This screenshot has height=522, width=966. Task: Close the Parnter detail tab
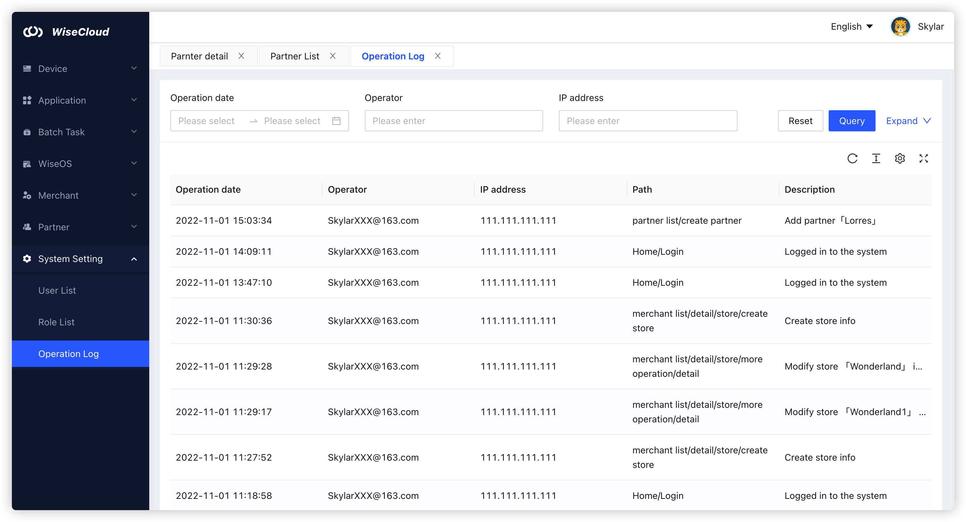point(242,56)
